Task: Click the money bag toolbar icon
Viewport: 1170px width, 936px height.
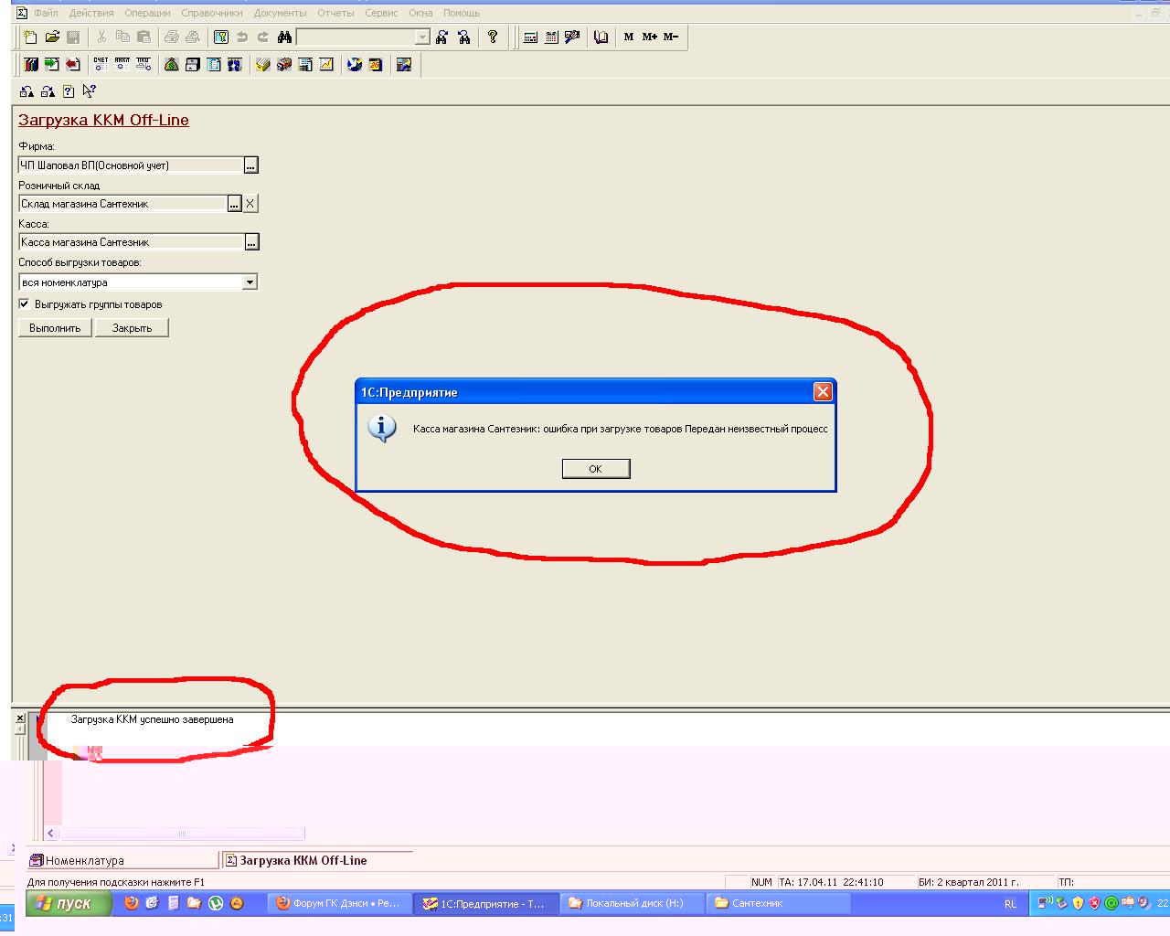Action: coord(171,65)
